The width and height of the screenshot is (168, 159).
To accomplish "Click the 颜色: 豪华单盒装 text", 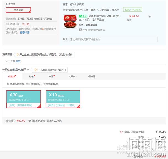I will [88, 25].
